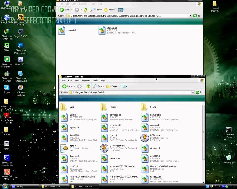Viewport: 237px width, 189px height.
Task: Click DAEMON Tools Pro desktop shortcut
Action: [x=21, y=90]
